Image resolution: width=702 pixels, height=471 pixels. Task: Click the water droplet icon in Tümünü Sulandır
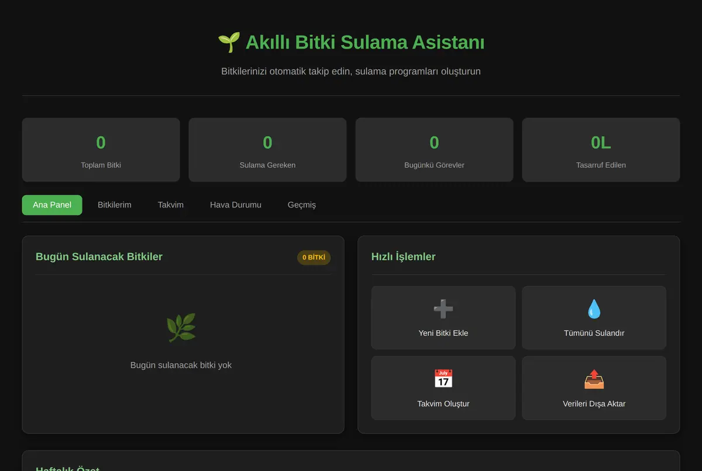pyautogui.click(x=594, y=309)
